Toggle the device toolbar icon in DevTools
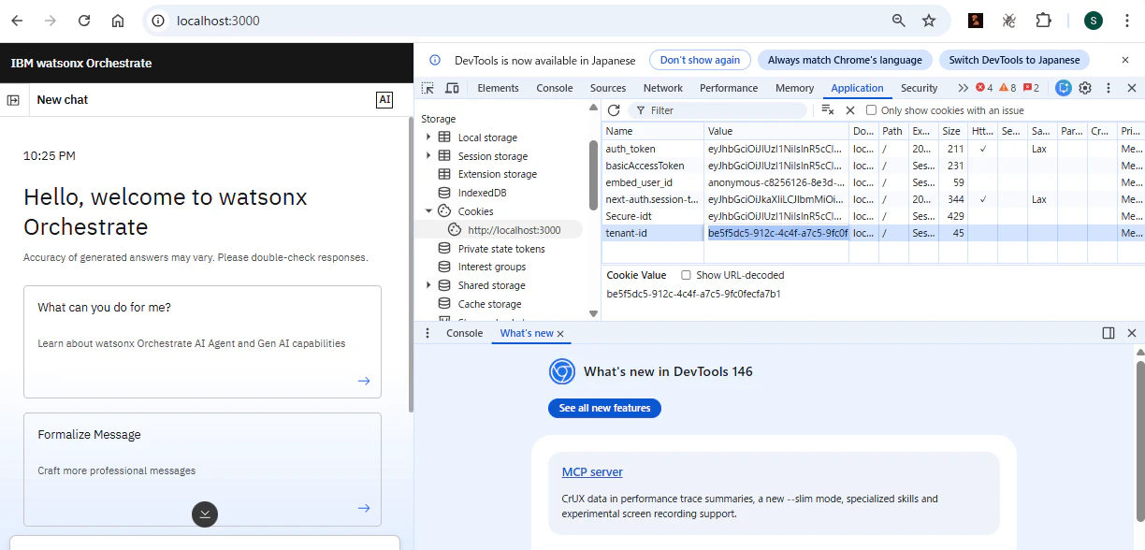Screen dimensions: 1145x550 452,88
